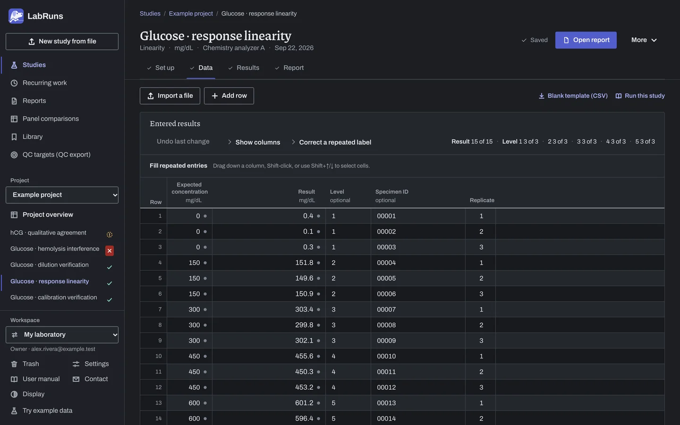Download the Blank template (CSV)
The height and width of the screenshot is (425, 680).
pyautogui.click(x=573, y=96)
